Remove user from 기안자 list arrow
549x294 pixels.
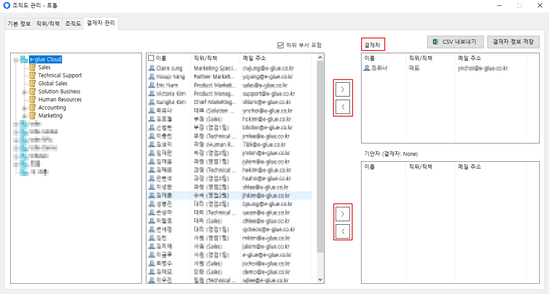342,231
